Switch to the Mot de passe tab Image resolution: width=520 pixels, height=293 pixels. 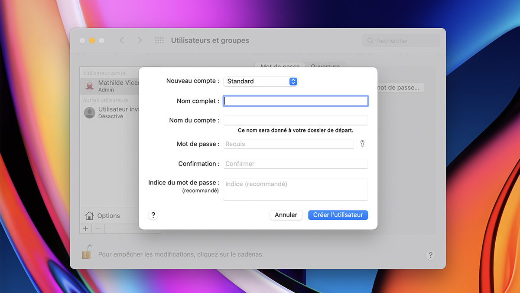pyautogui.click(x=280, y=66)
